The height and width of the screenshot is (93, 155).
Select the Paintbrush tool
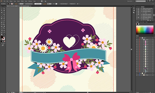pyautogui.click(x=2, y=16)
